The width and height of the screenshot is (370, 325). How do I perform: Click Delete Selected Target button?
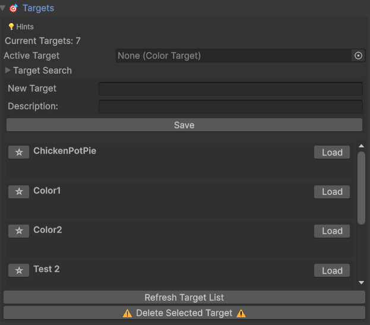coord(184,313)
